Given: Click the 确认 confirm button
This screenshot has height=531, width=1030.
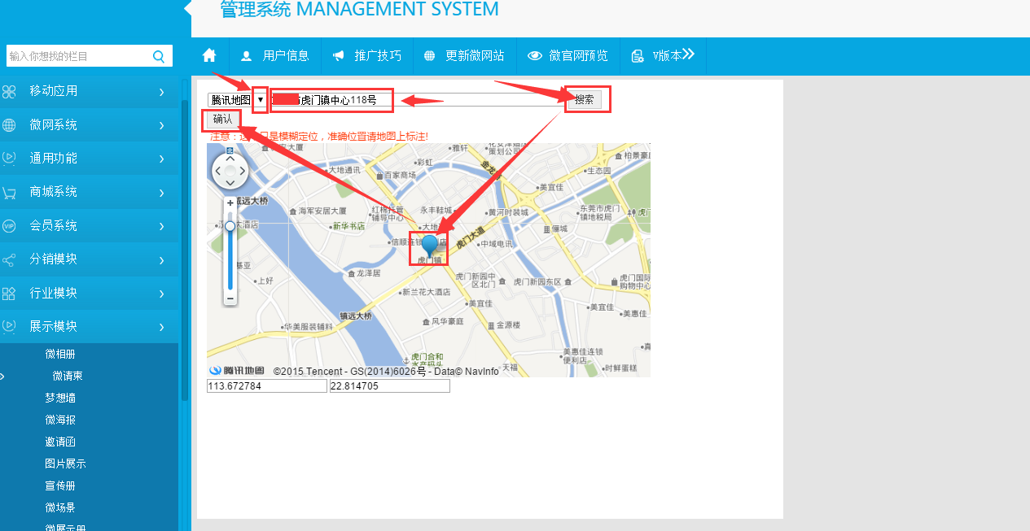Looking at the screenshot, I should [x=222, y=120].
